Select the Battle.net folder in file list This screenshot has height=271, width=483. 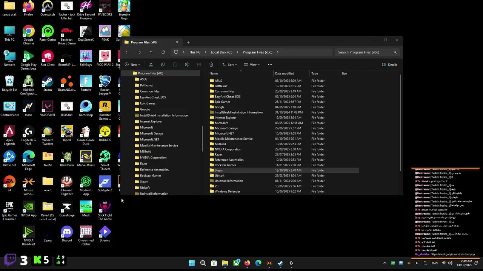click(283, 86)
